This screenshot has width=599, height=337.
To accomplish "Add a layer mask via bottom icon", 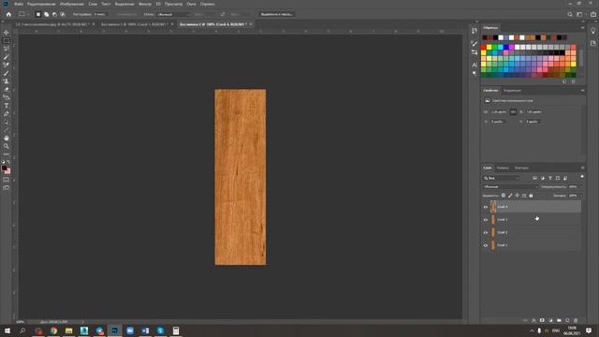I will point(542,320).
